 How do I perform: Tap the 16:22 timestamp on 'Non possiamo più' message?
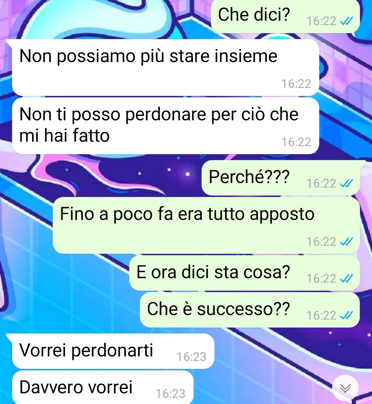[x=296, y=84]
